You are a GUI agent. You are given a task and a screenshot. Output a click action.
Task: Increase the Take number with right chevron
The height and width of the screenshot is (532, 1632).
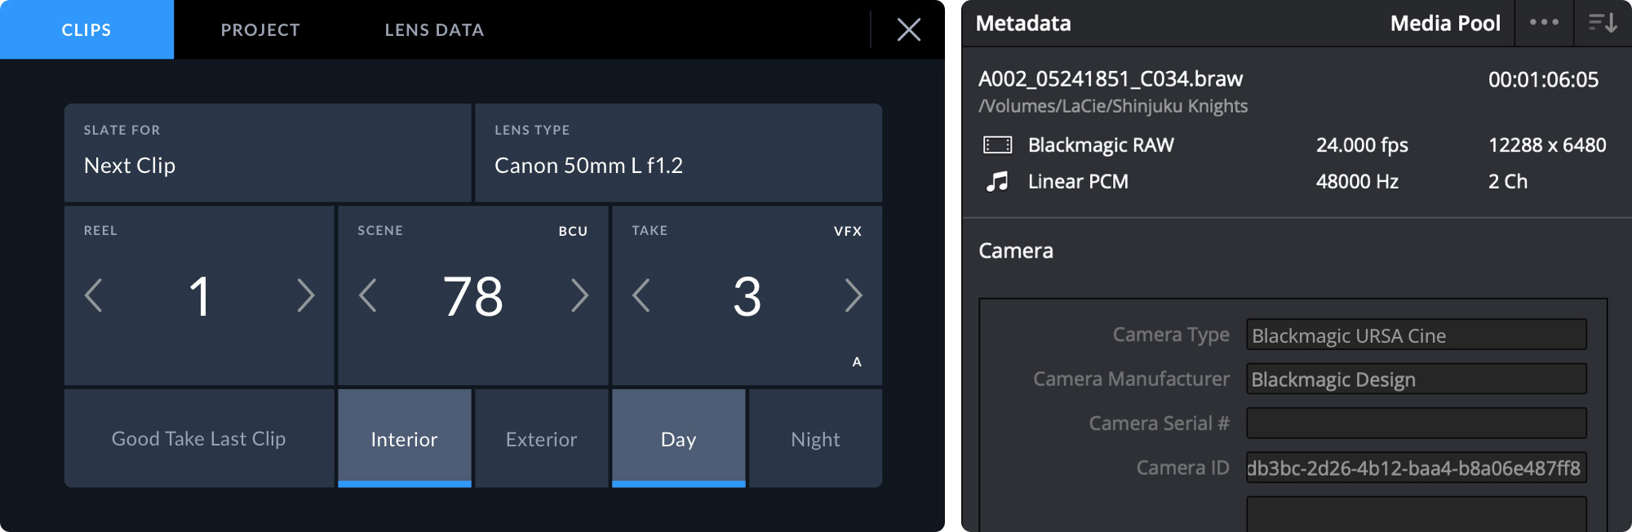pyautogui.click(x=854, y=295)
